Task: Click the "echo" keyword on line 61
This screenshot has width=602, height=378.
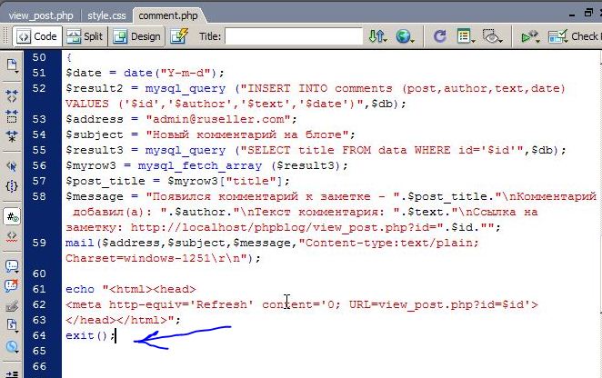Action: tap(79, 289)
